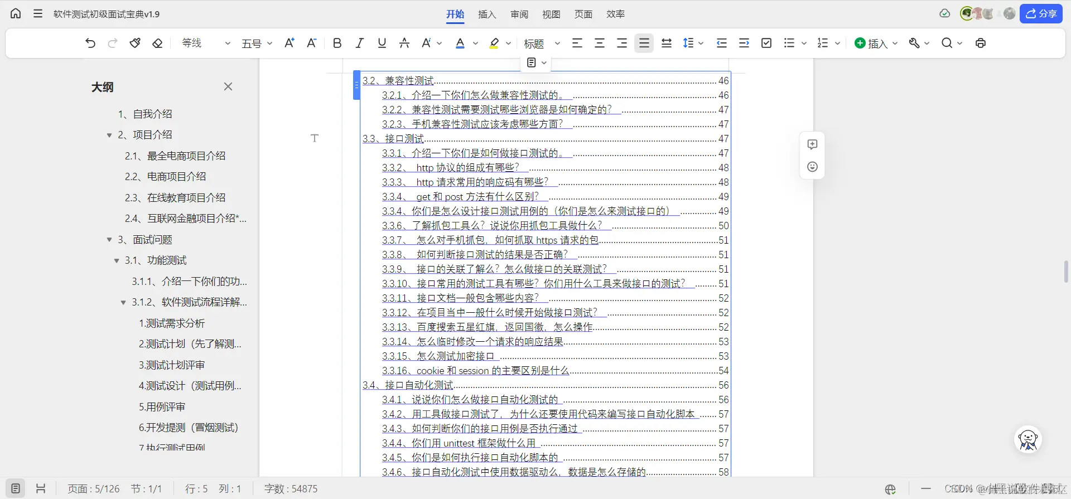Justify text alignment
Image resolution: width=1071 pixels, height=499 pixels.
click(644, 43)
